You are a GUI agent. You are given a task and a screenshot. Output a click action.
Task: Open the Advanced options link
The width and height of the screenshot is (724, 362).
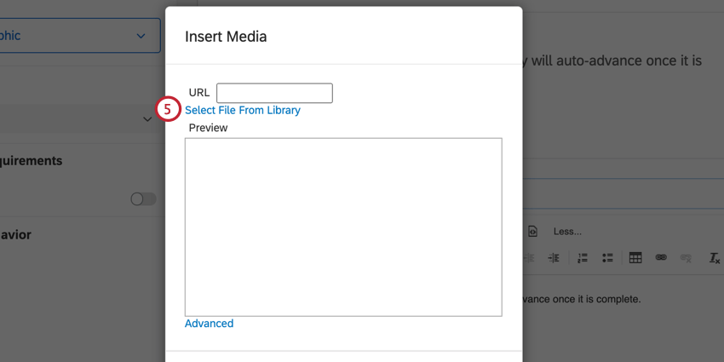[209, 324]
